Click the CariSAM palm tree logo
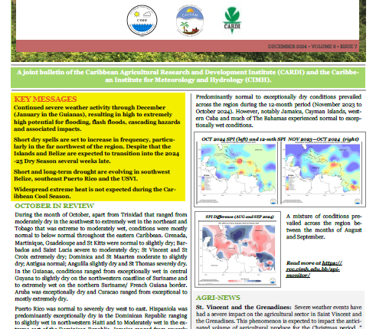This screenshot has height=329, width=376. click(190, 20)
